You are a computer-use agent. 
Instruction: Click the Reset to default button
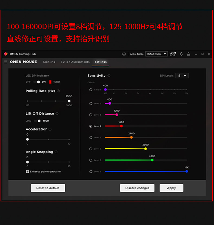pos(48,188)
